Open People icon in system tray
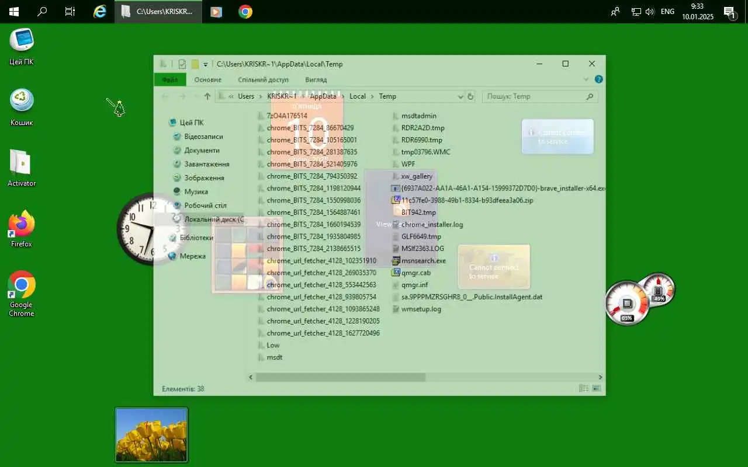Screen dimensions: 748x467 pos(615,12)
